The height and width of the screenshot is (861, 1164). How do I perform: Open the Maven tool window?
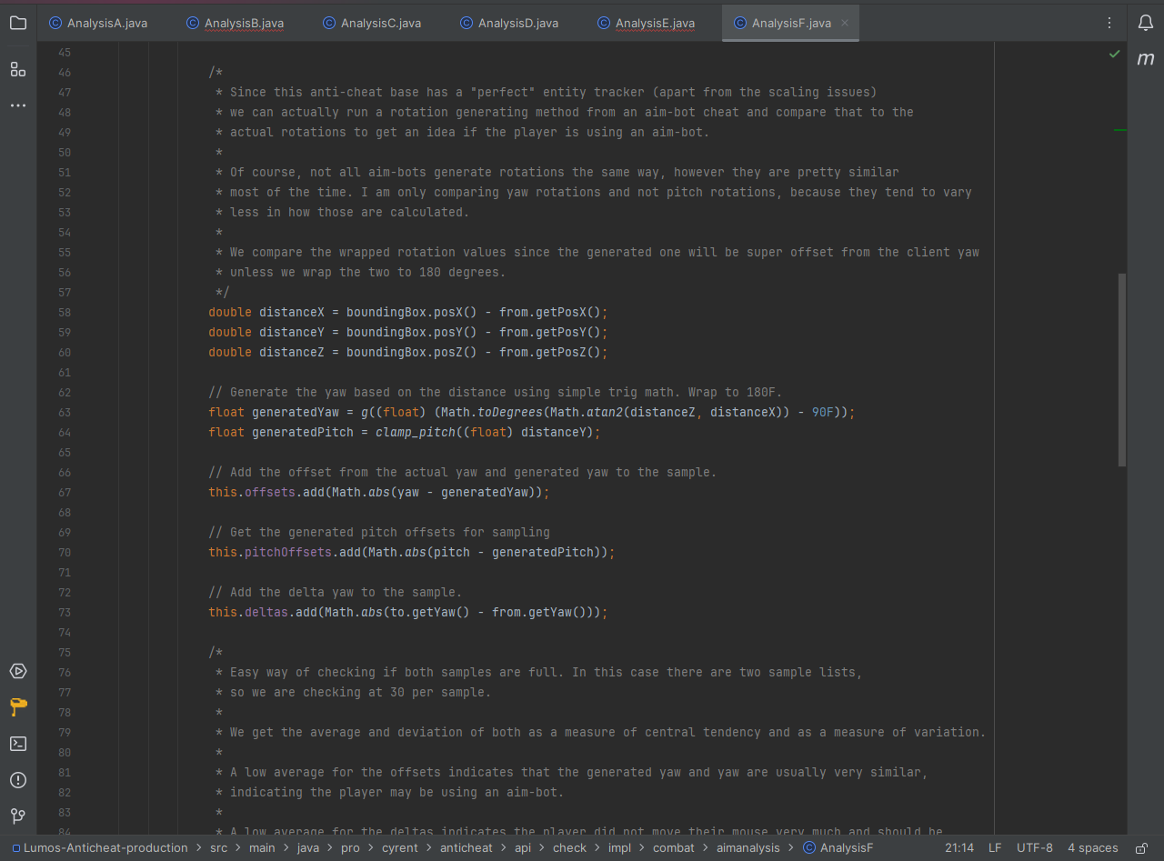[1146, 59]
